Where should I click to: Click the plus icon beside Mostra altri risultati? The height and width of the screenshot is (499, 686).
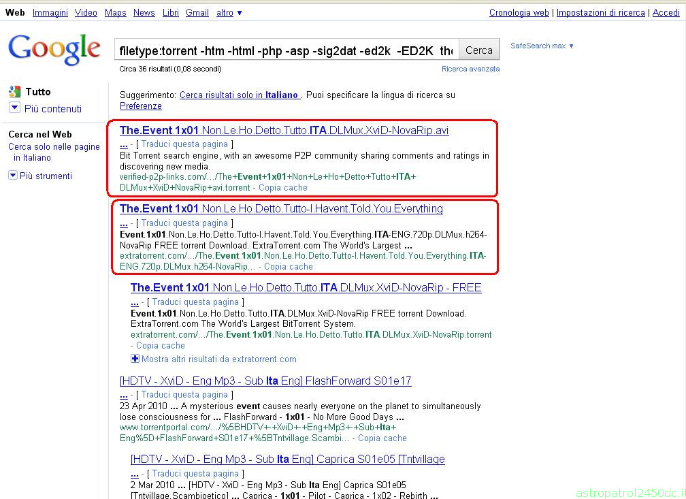tap(135, 359)
